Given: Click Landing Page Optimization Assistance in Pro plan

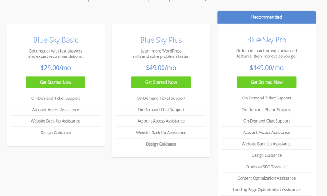Looking at the screenshot, I should (x=267, y=190).
